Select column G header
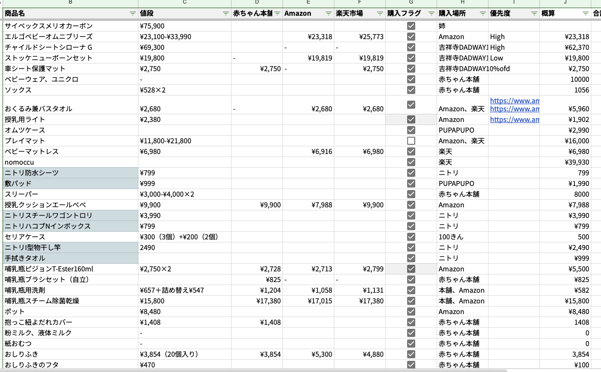The height and width of the screenshot is (372, 601). 411,3
